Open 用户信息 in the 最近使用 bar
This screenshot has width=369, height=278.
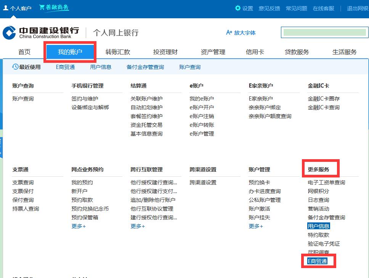[101, 67]
